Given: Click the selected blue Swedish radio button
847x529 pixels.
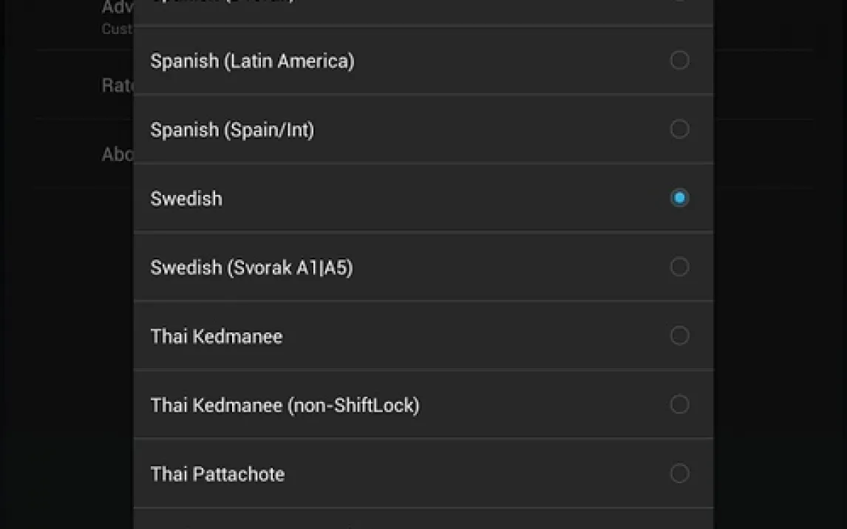Looking at the screenshot, I should click(x=679, y=198).
